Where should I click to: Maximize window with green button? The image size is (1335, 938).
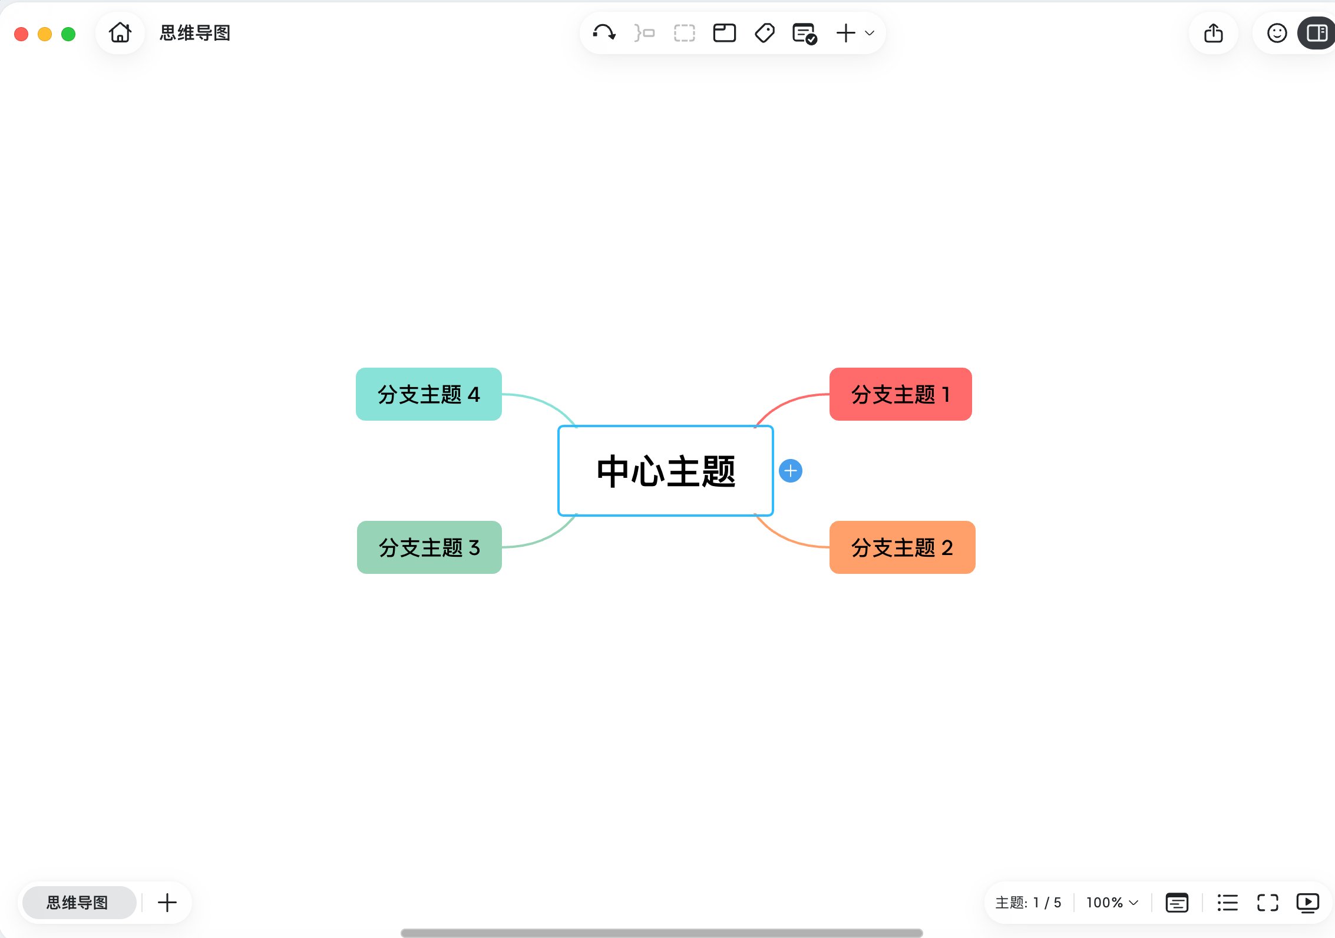68,34
